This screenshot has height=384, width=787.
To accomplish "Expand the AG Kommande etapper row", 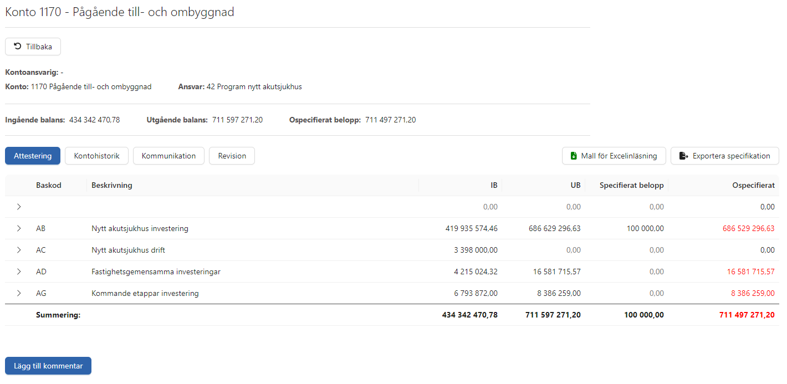I will click(x=19, y=293).
